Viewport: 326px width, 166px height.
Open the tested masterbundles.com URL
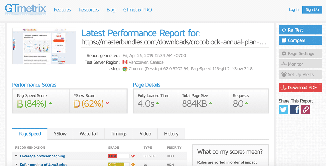[x=174, y=42]
